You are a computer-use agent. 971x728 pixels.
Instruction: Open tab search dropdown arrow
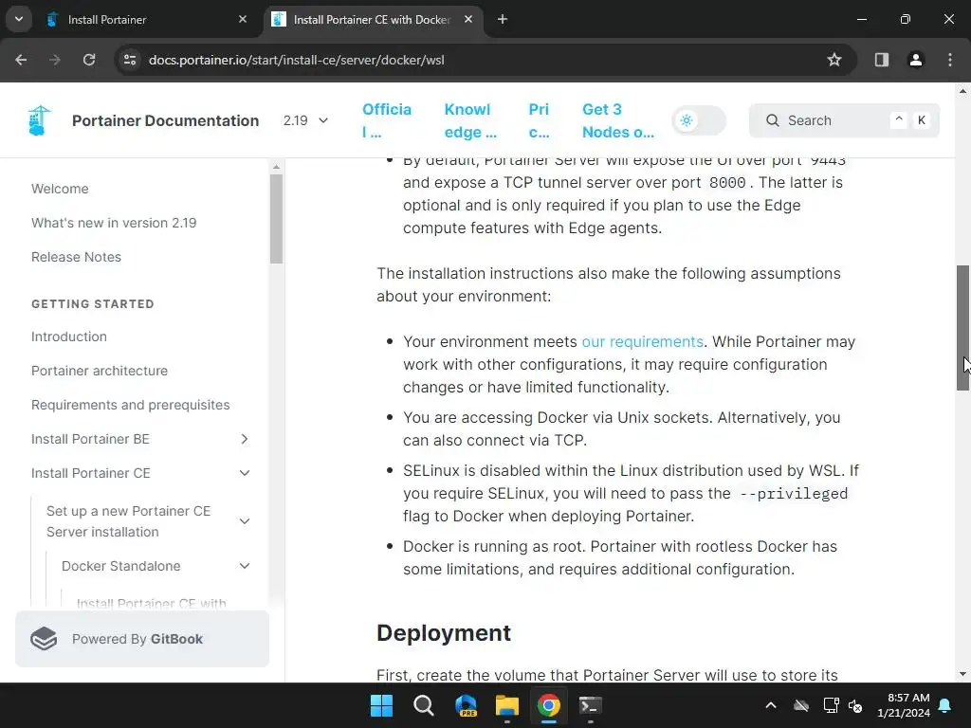click(x=19, y=19)
